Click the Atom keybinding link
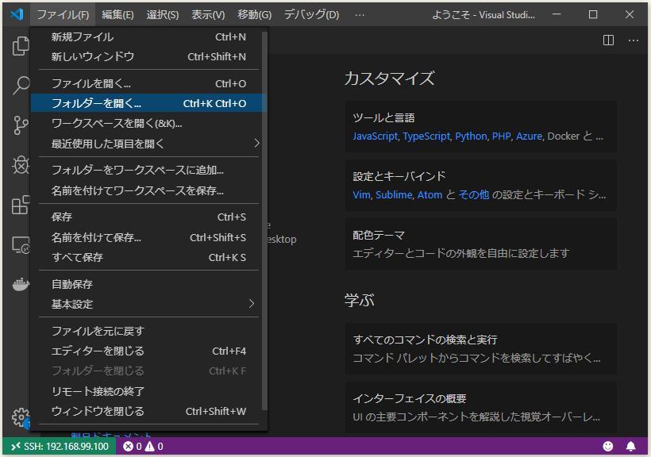651x457 pixels. click(430, 194)
